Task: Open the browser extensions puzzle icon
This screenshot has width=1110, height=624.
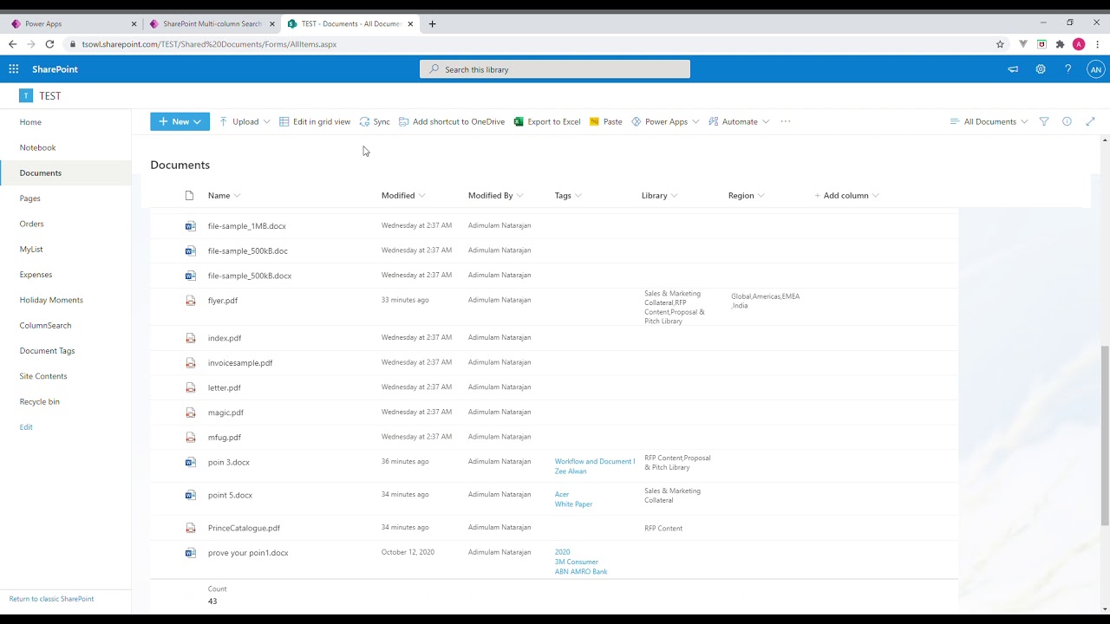Action: coord(1060,44)
